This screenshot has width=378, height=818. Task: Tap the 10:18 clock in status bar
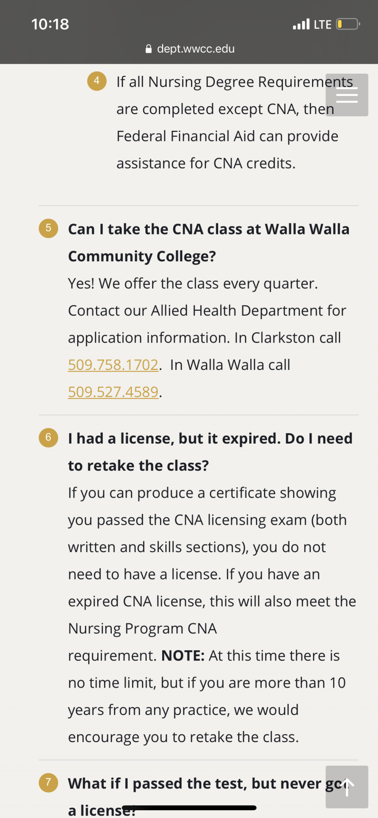pos(50,24)
